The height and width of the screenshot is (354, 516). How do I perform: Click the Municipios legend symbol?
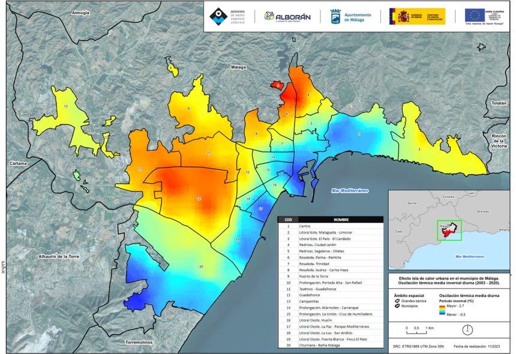pos(397,307)
